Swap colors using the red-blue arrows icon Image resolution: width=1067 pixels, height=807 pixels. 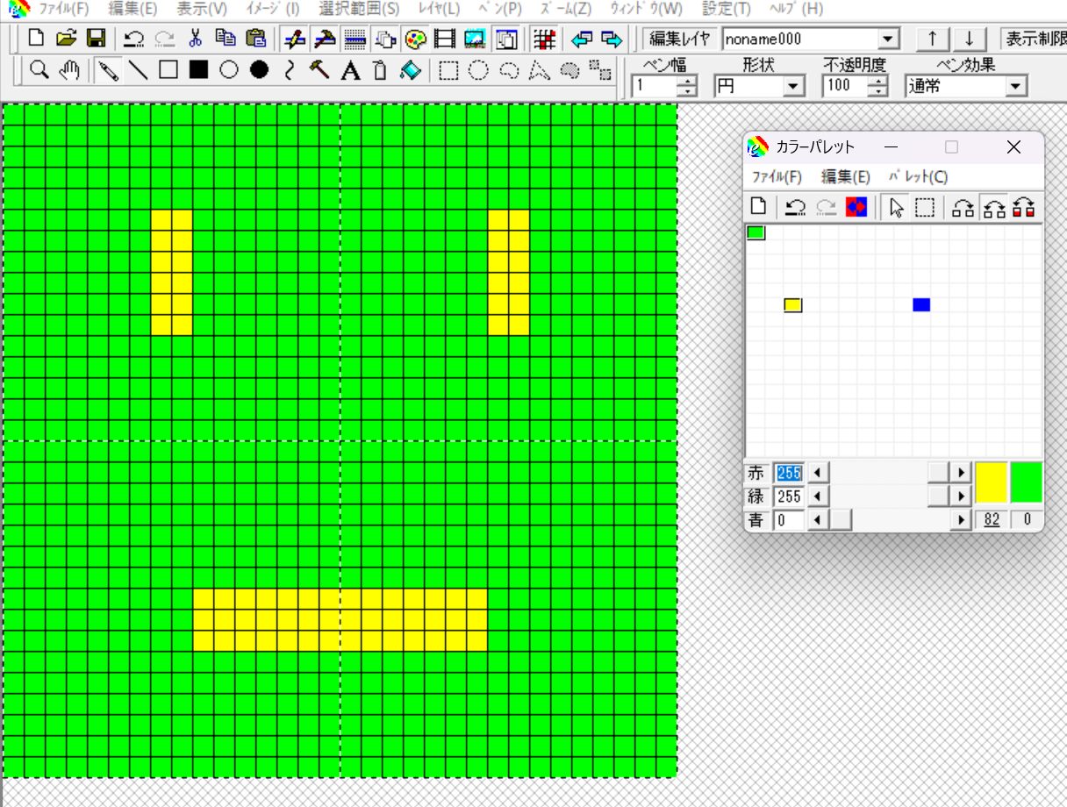pos(856,207)
